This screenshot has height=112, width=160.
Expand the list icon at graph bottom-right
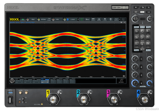click(124, 76)
